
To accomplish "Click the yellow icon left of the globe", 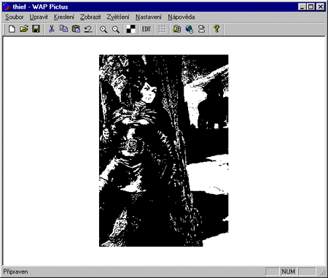I will click(177, 29).
